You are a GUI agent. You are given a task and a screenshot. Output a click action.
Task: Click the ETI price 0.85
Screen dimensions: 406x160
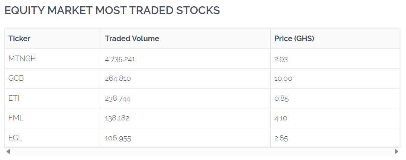281,98
